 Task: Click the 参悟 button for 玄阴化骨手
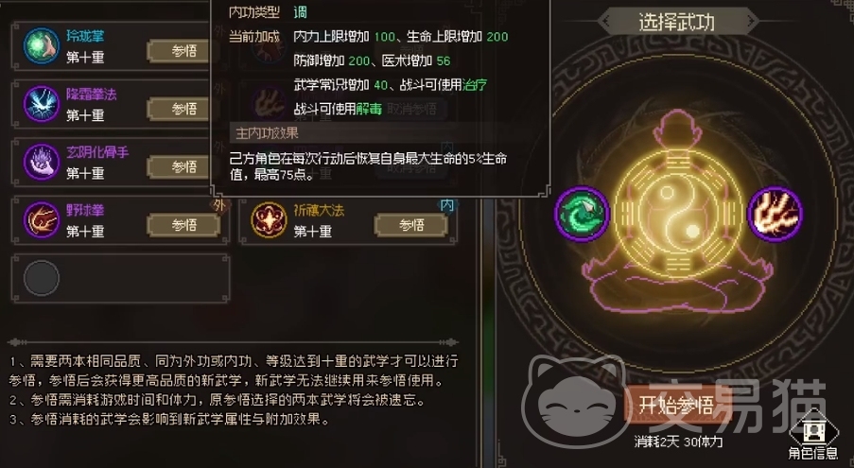pyautogui.click(x=183, y=166)
